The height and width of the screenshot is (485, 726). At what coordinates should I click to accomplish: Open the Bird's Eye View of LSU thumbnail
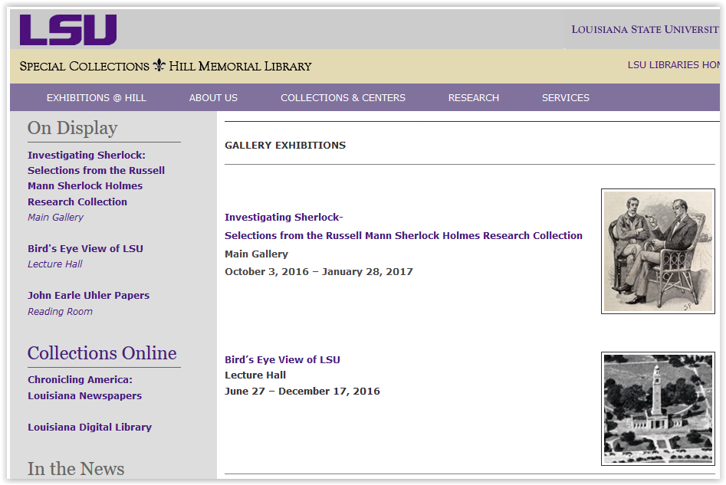(658, 408)
